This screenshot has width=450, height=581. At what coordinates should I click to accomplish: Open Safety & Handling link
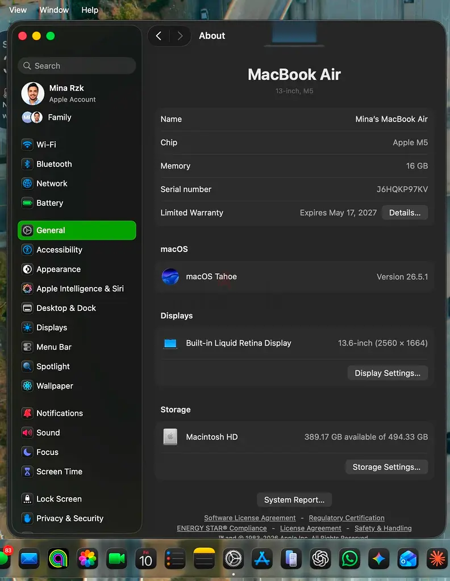pyautogui.click(x=383, y=528)
